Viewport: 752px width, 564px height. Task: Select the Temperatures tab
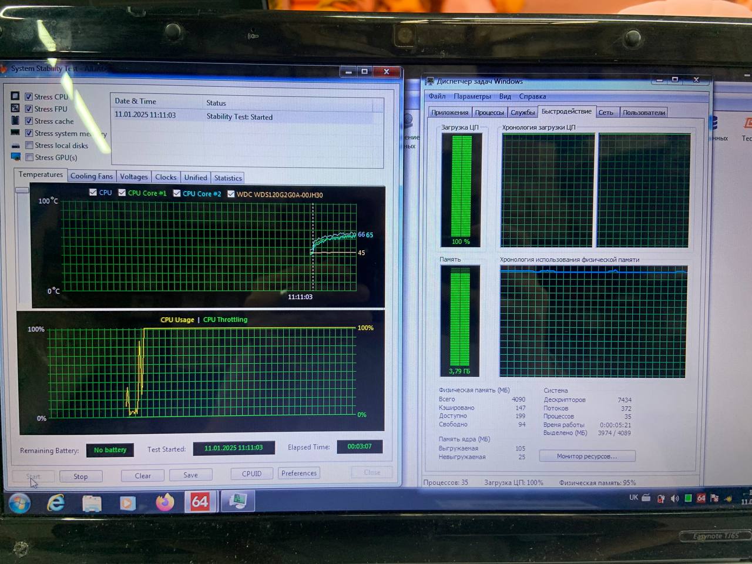tap(40, 174)
